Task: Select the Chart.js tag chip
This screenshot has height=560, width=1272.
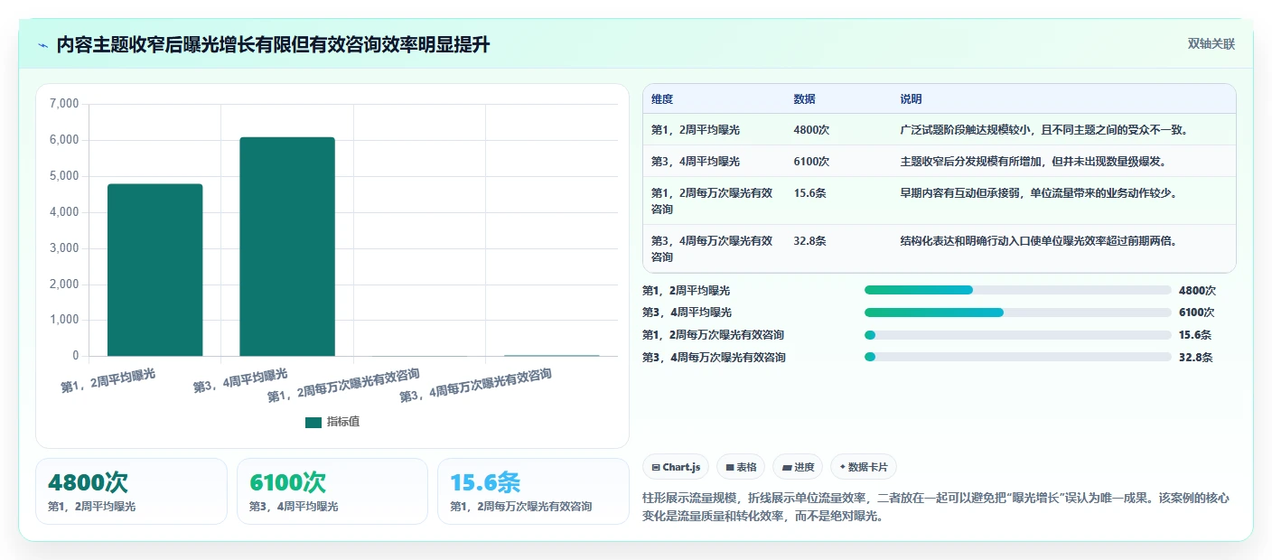Action: click(676, 467)
